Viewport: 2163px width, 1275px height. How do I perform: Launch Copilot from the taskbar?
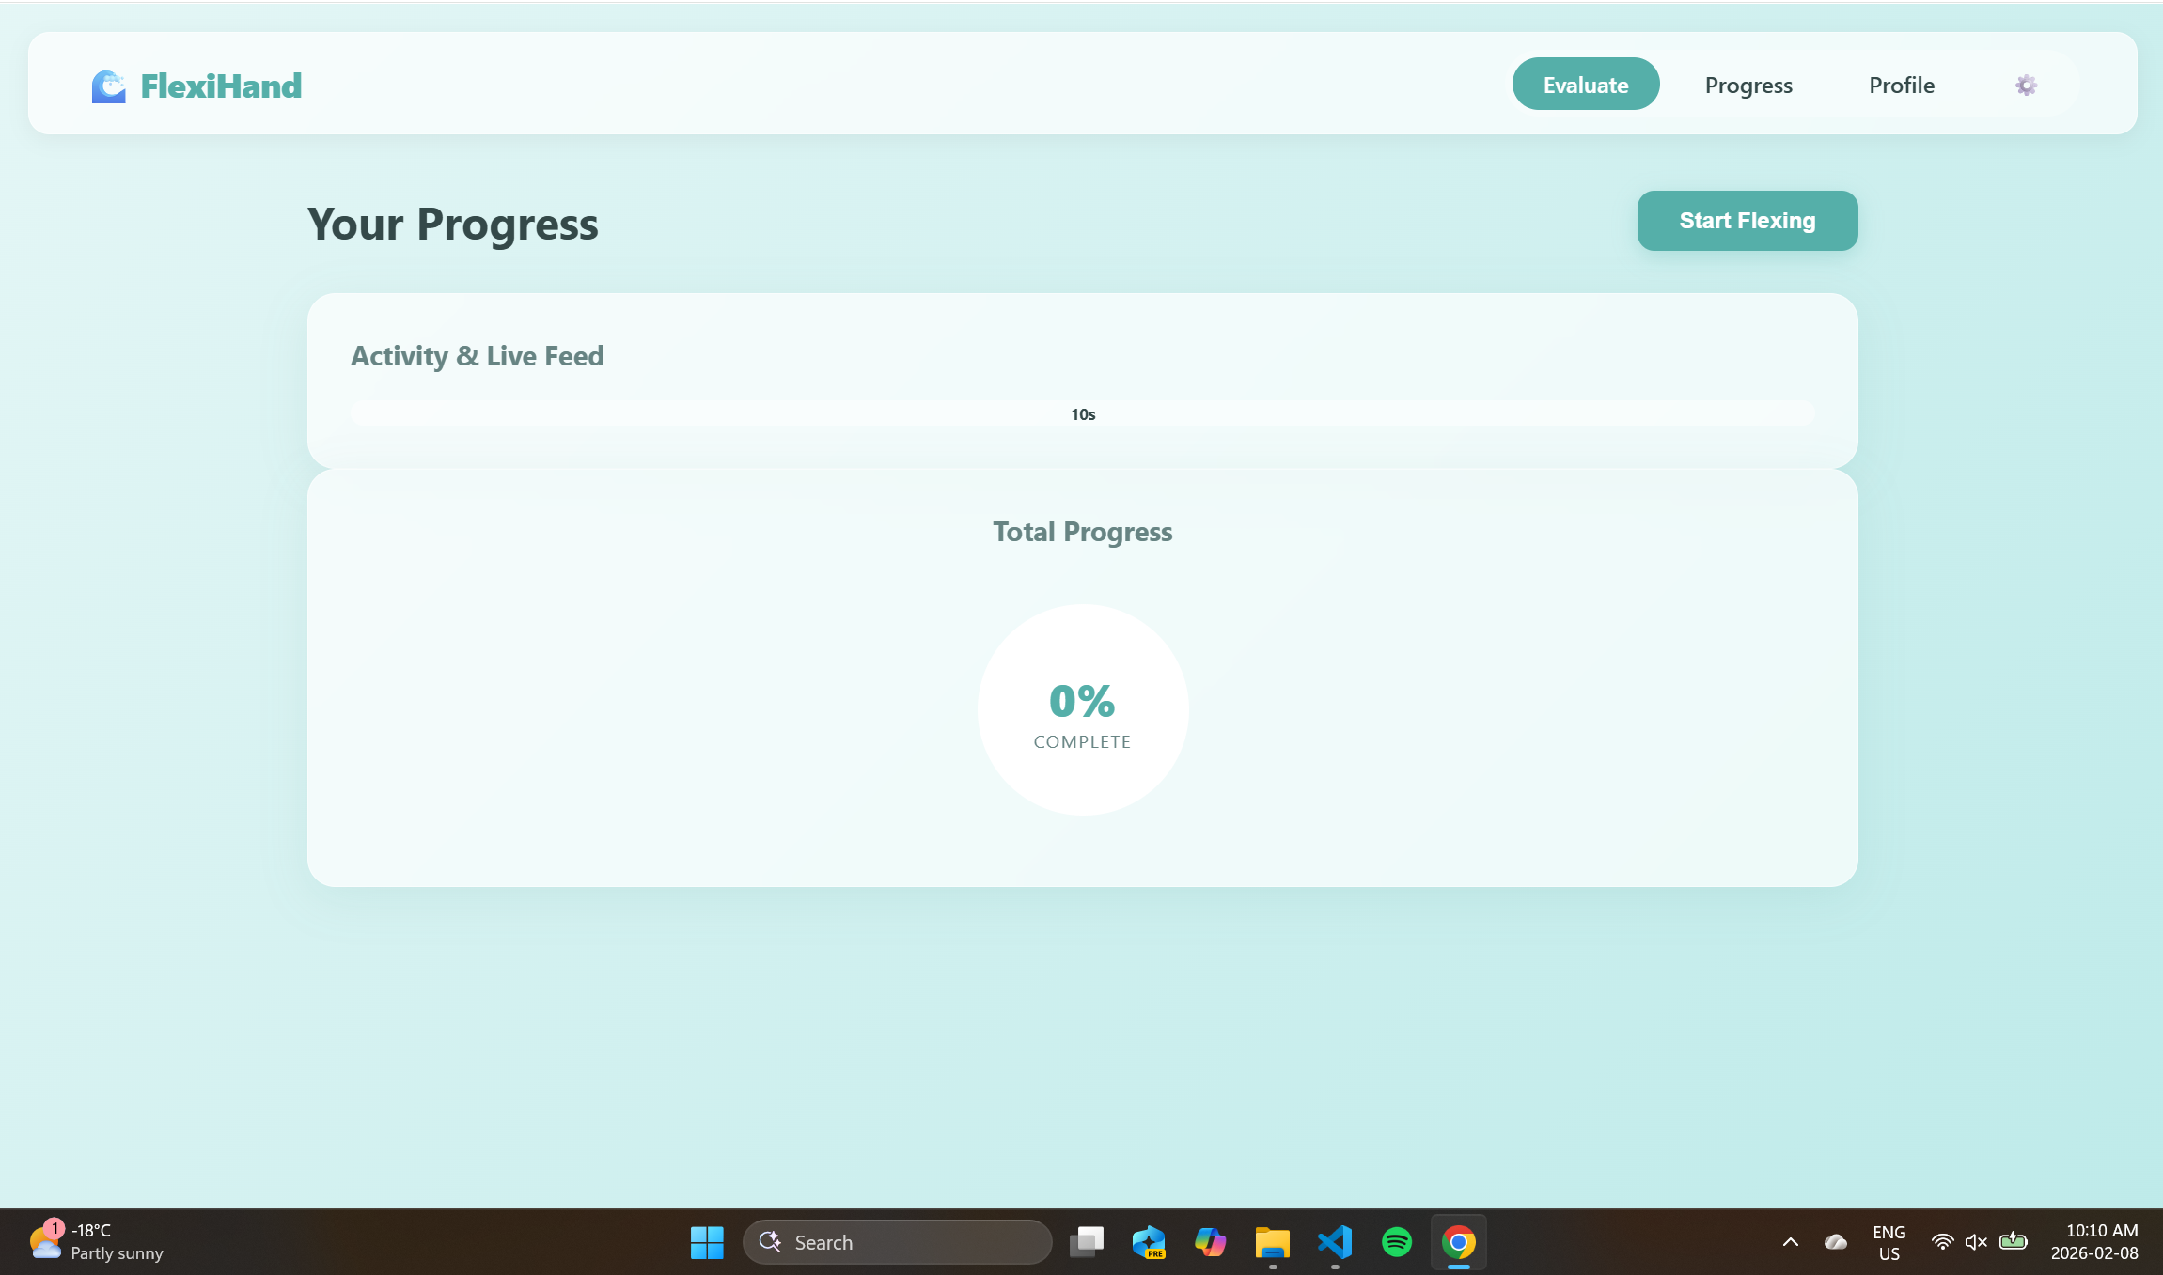(1210, 1242)
